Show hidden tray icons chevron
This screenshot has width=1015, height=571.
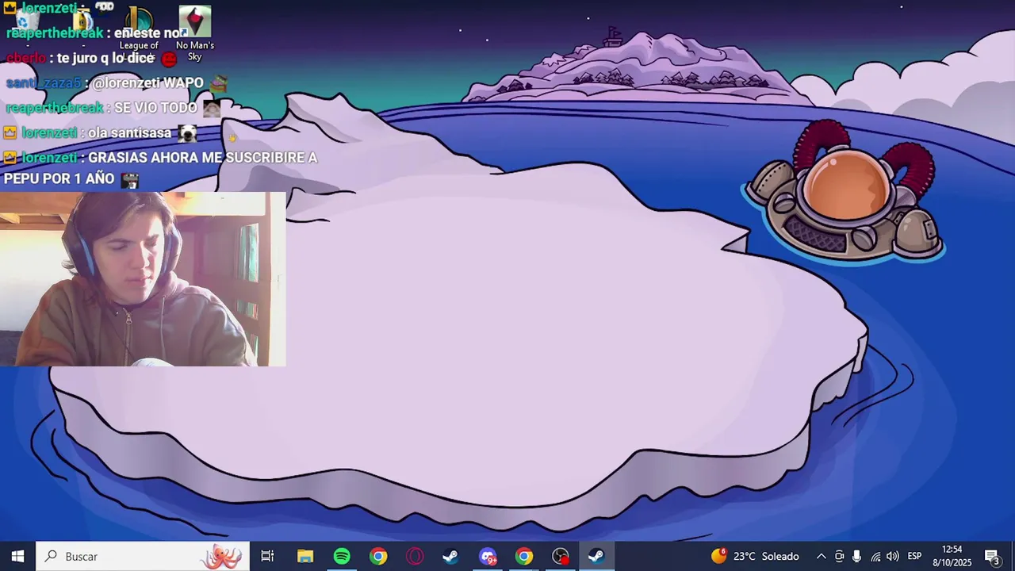tap(821, 556)
